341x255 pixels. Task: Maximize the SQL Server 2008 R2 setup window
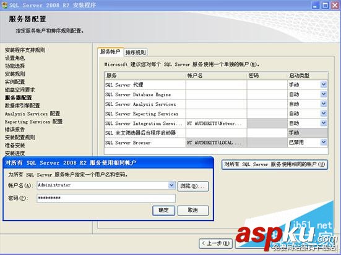coord(325,5)
